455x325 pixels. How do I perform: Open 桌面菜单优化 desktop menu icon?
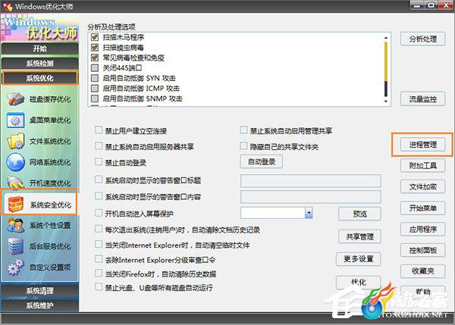coord(15,120)
